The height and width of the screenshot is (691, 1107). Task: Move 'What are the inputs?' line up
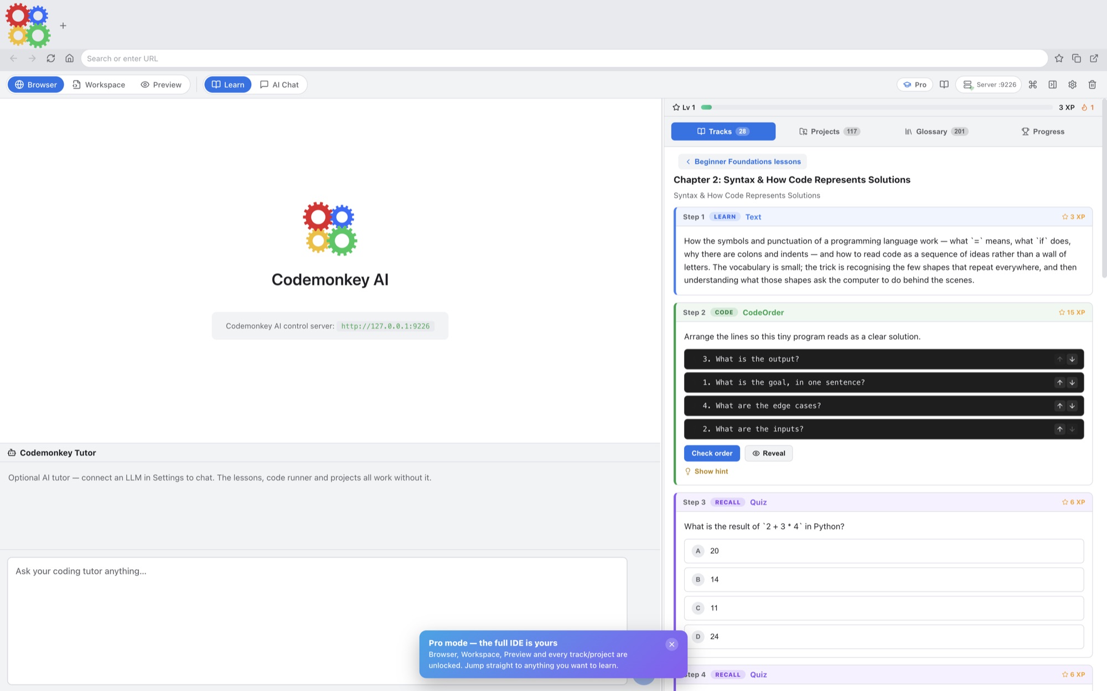click(x=1060, y=429)
